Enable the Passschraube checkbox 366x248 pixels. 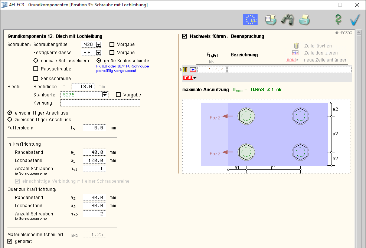pyautogui.click(x=36, y=69)
